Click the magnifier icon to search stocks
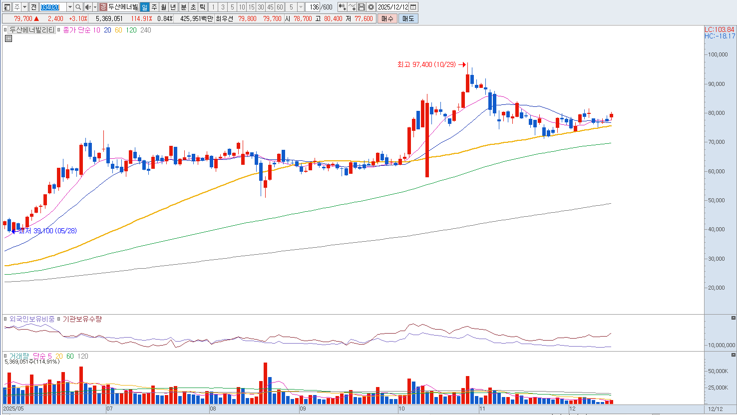This screenshot has width=737, height=415. point(78,7)
